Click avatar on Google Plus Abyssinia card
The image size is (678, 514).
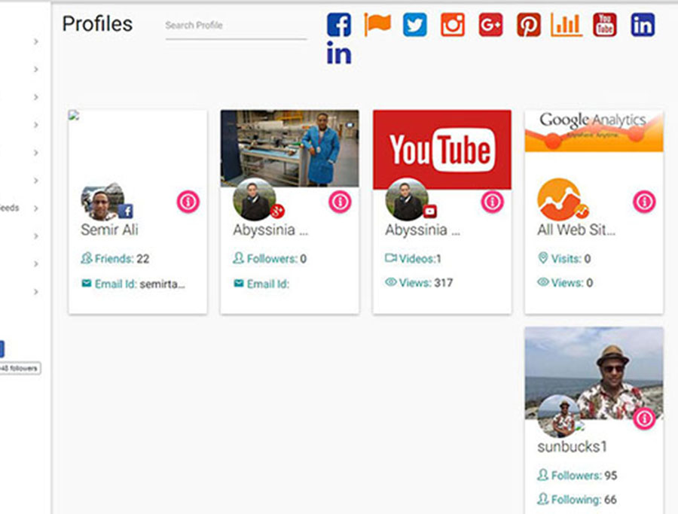255,199
